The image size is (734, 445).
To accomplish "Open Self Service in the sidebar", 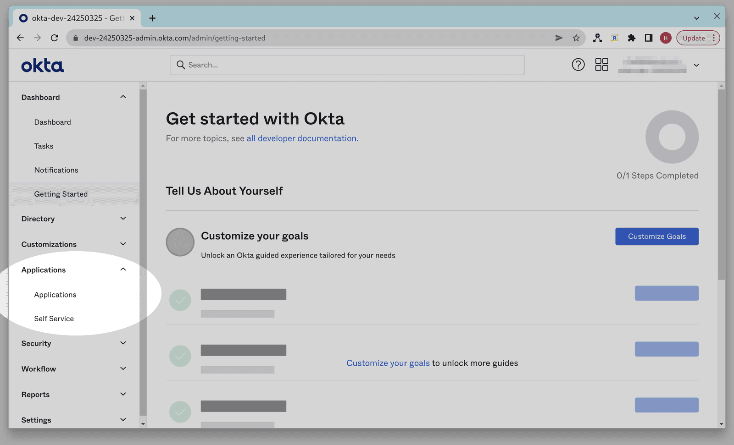I will pyautogui.click(x=54, y=319).
